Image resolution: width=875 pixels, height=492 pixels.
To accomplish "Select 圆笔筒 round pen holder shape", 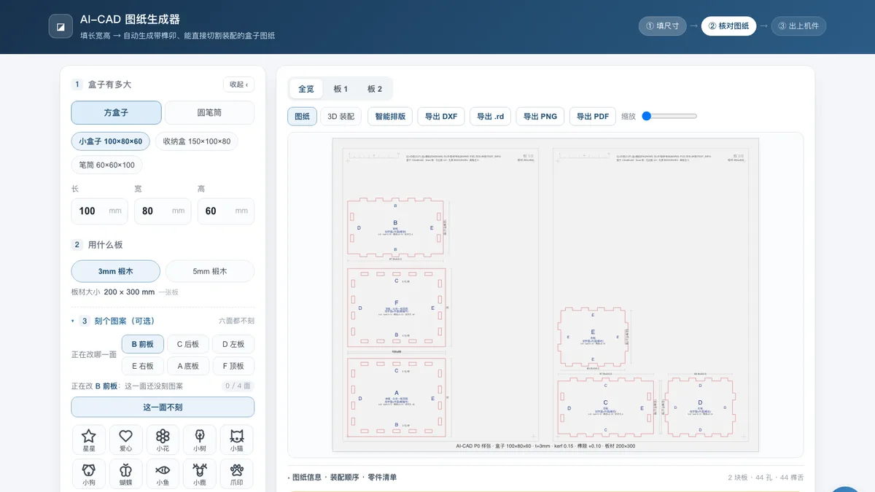I will pyautogui.click(x=209, y=113).
